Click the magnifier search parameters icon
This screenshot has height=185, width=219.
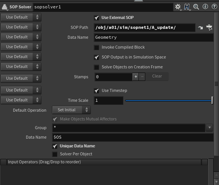pos(196,7)
